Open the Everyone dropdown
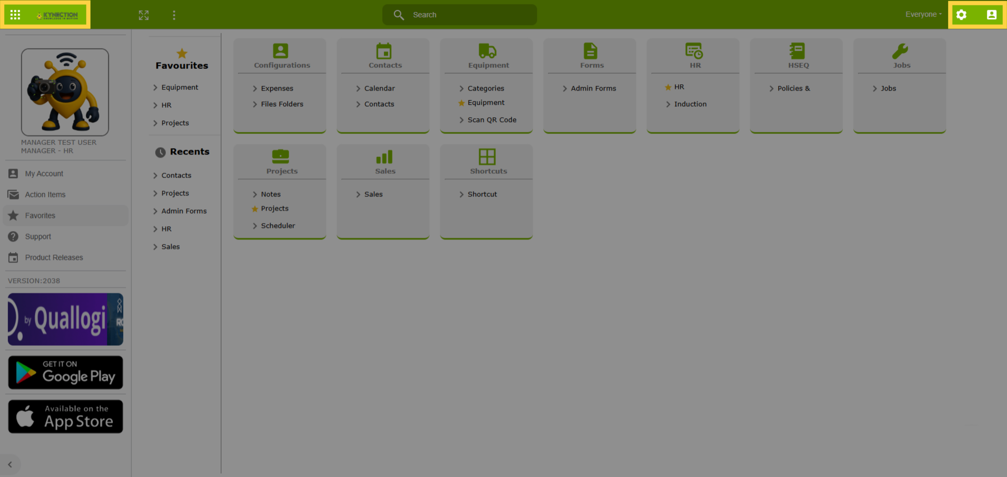Image resolution: width=1007 pixels, height=477 pixels. tap(923, 15)
